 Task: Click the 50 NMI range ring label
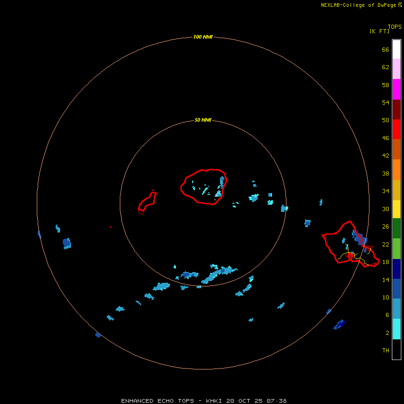pos(203,120)
